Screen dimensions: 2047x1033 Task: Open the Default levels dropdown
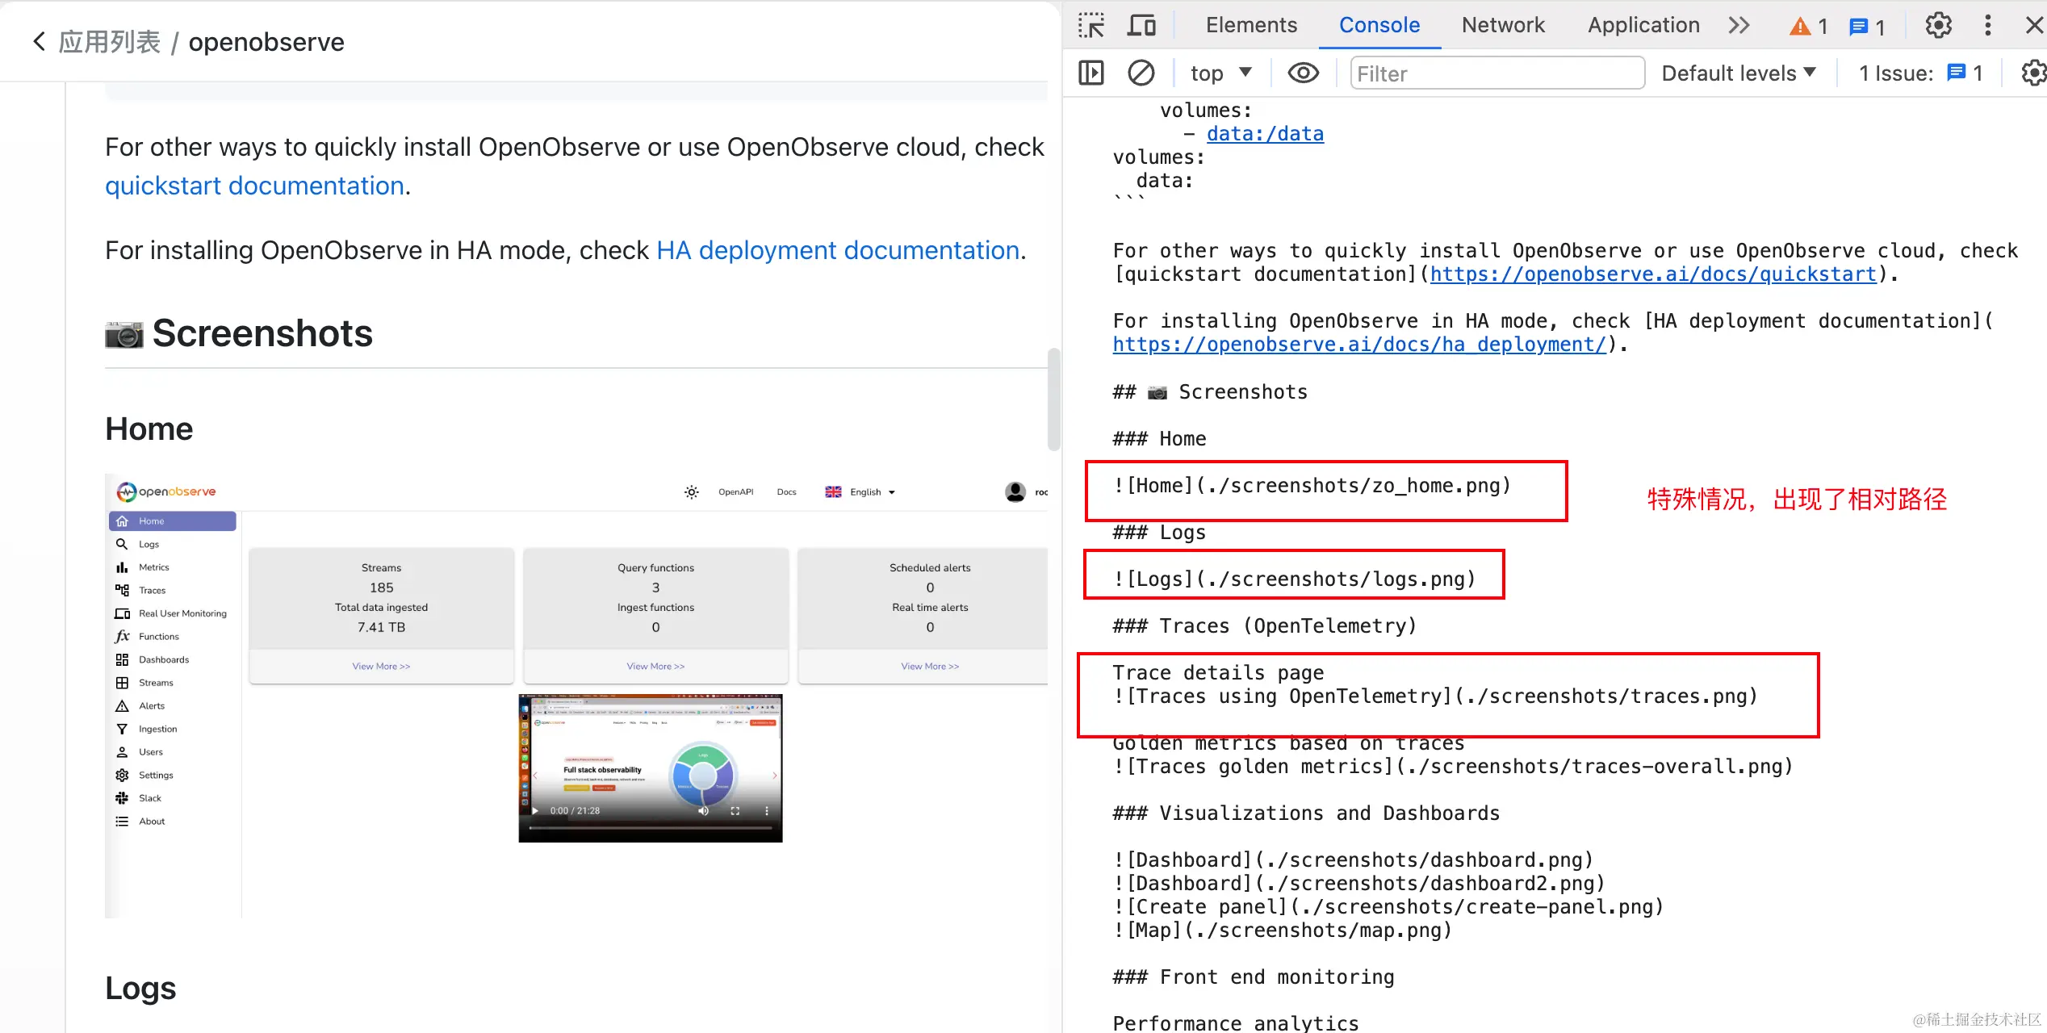click(x=1739, y=73)
